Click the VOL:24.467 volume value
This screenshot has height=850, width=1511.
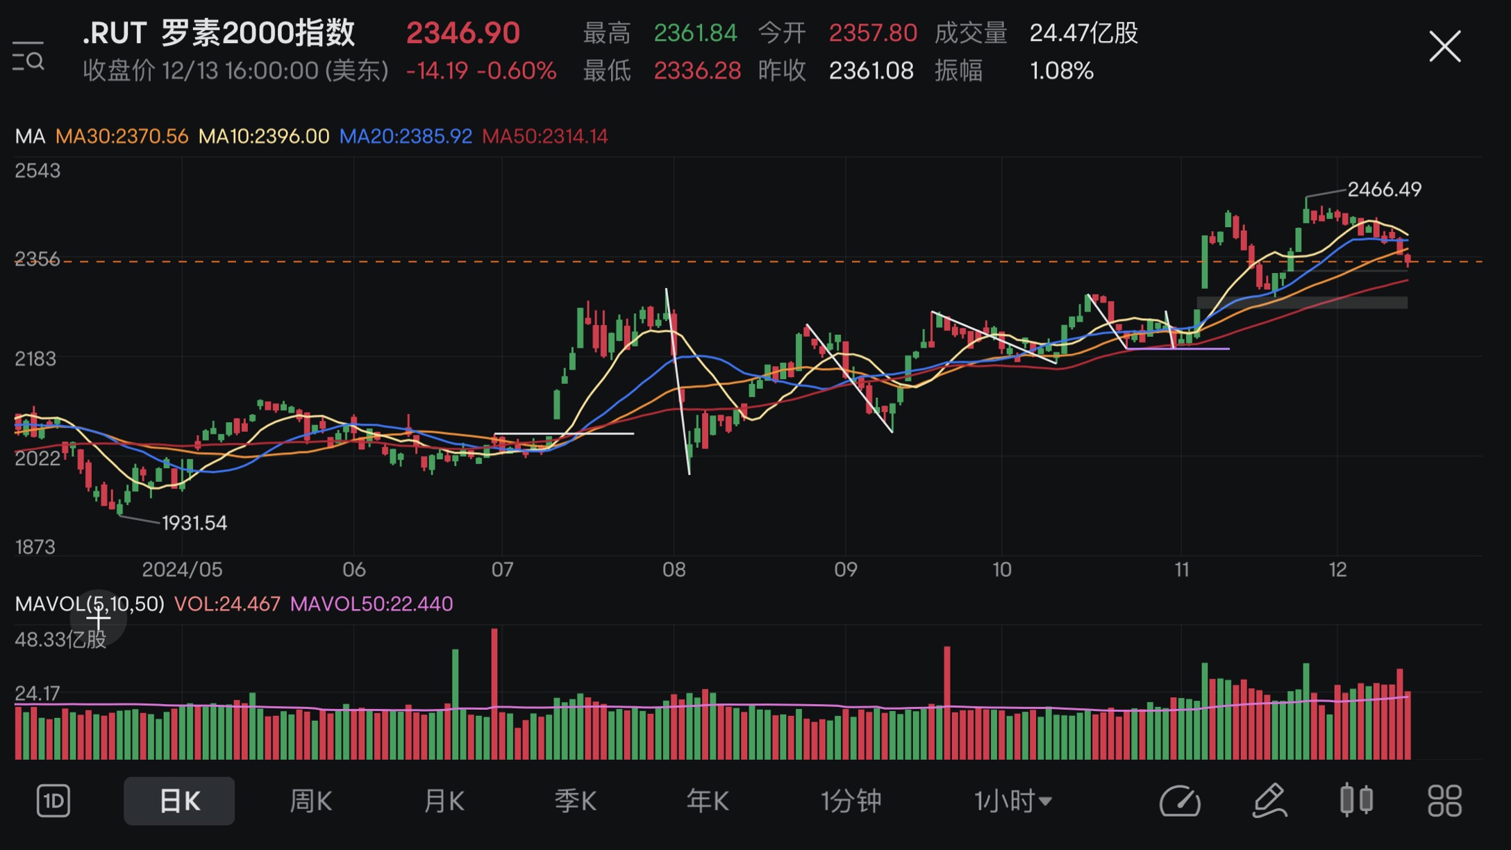(x=227, y=604)
